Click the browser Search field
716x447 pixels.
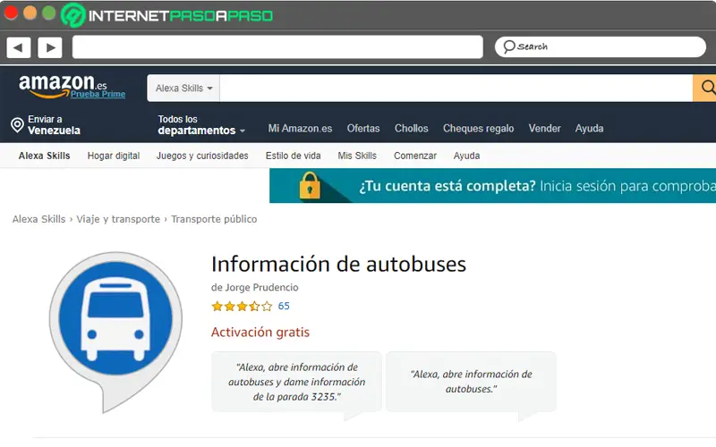[600, 46]
